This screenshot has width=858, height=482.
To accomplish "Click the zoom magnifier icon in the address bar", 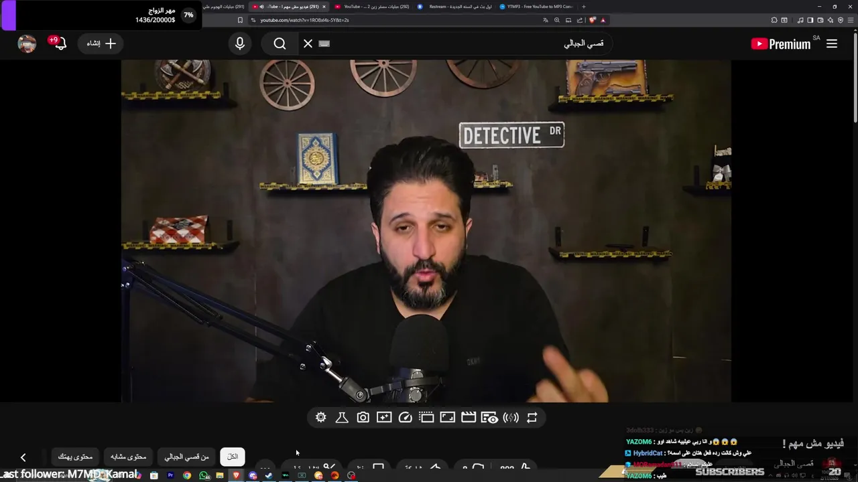I will 556,20.
